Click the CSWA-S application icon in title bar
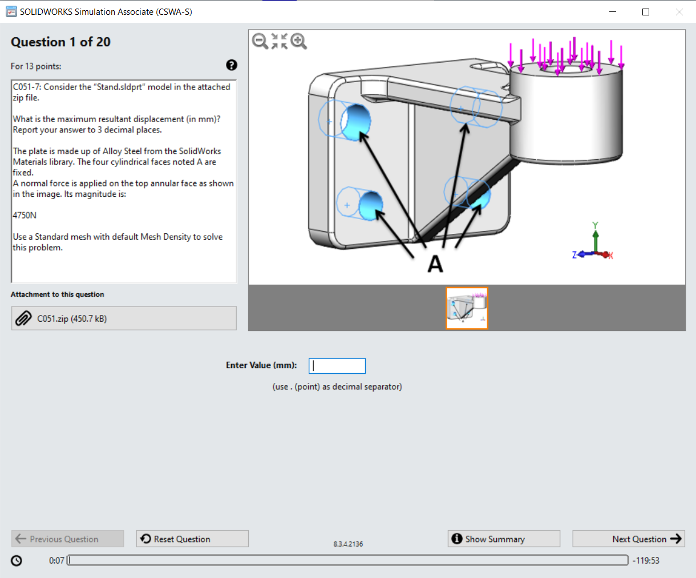The height and width of the screenshot is (578, 696). pyautogui.click(x=11, y=11)
